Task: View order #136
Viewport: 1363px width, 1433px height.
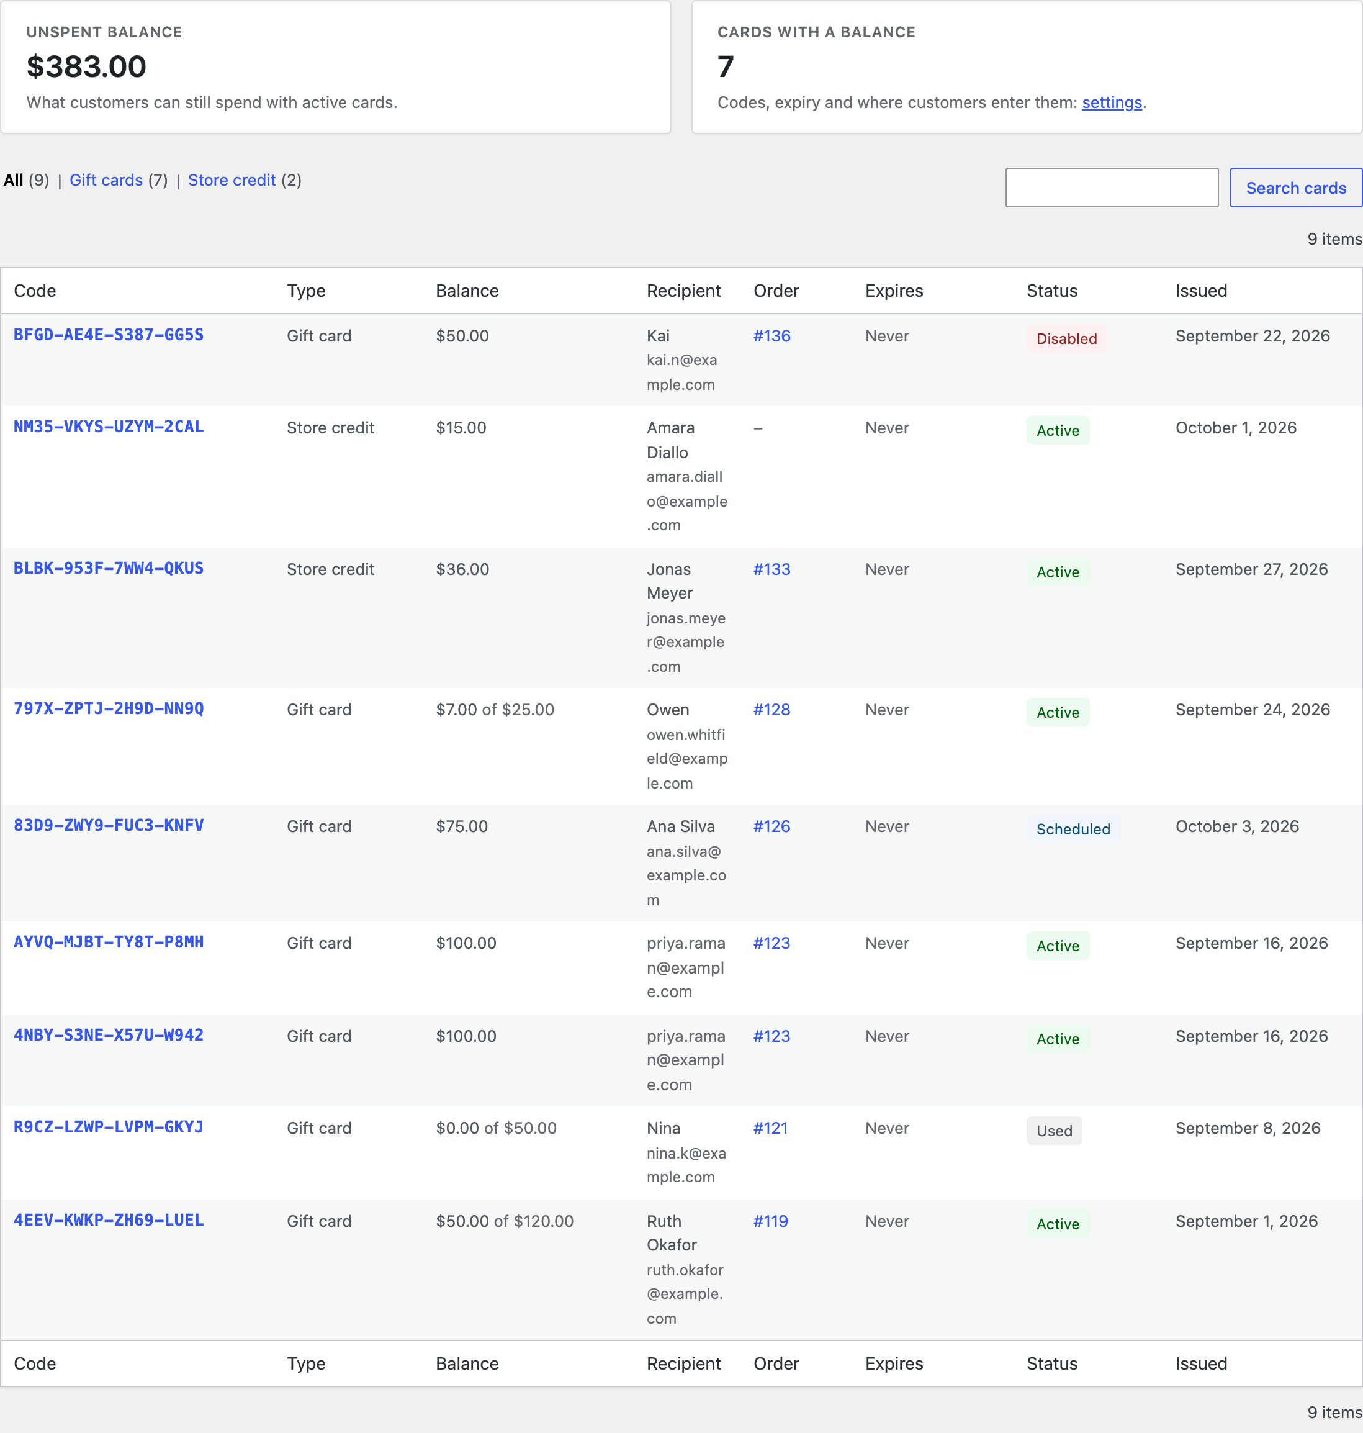Action: tap(771, 336)
